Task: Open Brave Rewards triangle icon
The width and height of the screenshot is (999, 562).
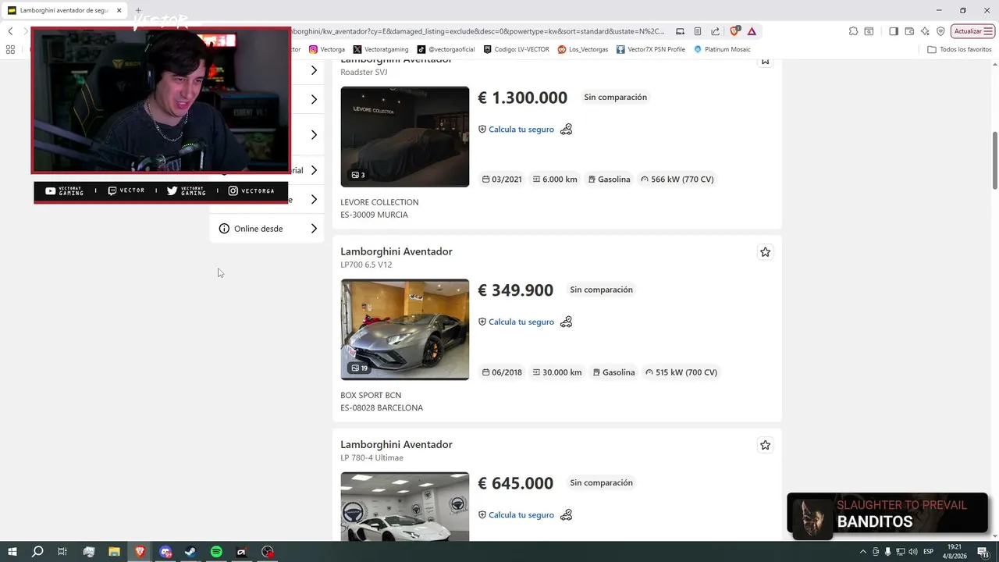Action: click(x=752, y=31)
